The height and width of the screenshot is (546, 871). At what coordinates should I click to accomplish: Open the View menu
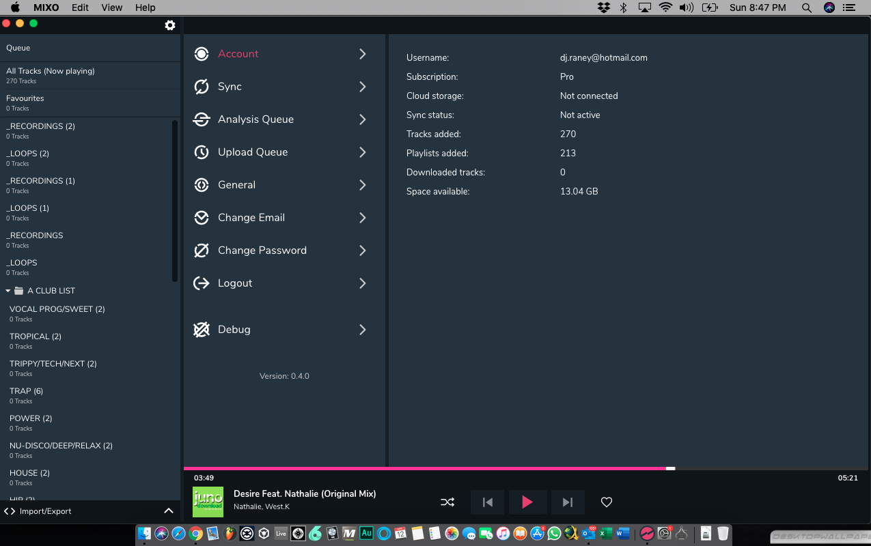[x=111, y=8]
